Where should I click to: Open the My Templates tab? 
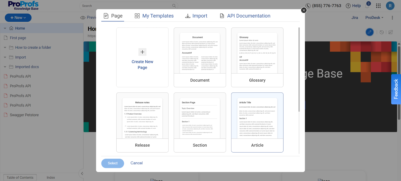click(x=154, y=16)
